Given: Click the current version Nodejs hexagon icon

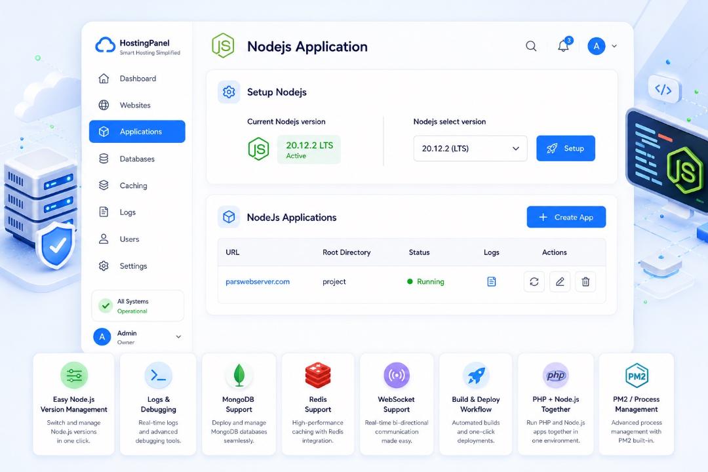Looking at the screenshot, I should 259,149.
